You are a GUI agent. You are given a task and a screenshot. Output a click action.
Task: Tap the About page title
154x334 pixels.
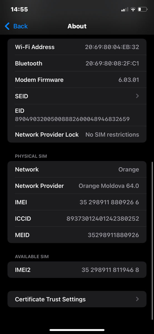77,26
